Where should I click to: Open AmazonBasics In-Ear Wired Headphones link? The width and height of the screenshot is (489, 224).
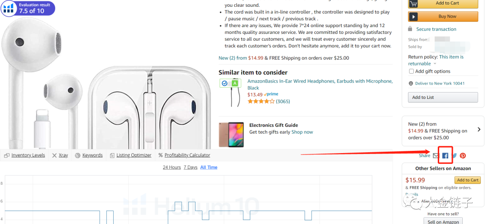(320, 84)
